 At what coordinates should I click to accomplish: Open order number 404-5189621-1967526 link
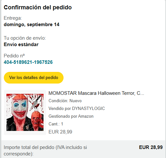pyautogui.click(x=28, y=62)
